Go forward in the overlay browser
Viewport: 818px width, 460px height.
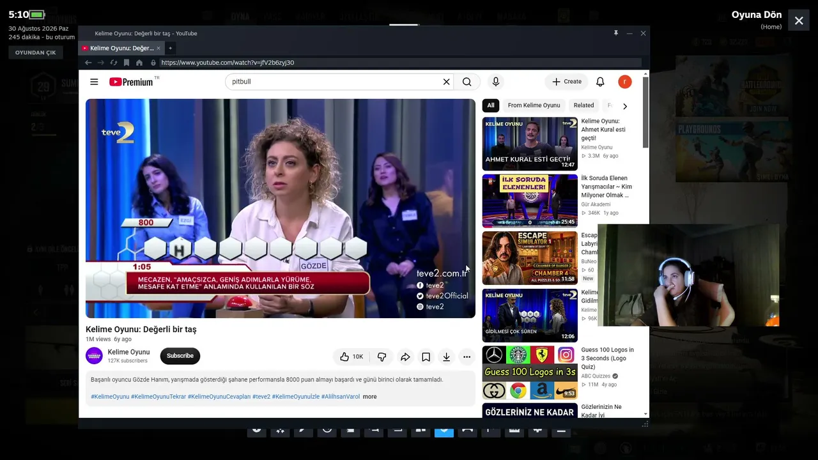(x=100, y=63)
